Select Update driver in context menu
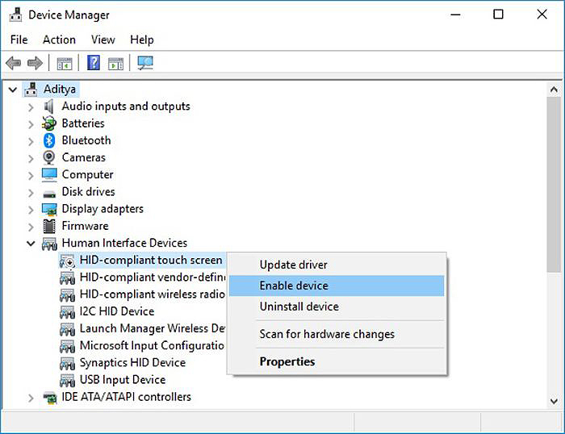Screen dimensions: 565x434 click(293, 265)
